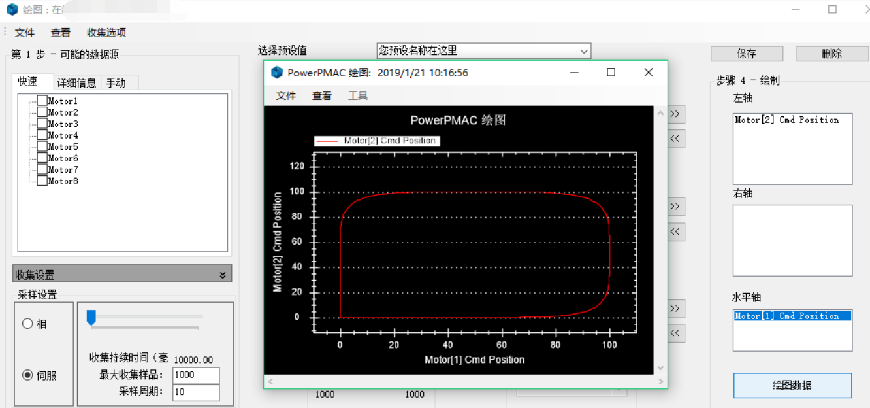Open the 收集选项 menu
This screenshot has width=870, height=408.
pyautogui.click(x=108, y=32)
